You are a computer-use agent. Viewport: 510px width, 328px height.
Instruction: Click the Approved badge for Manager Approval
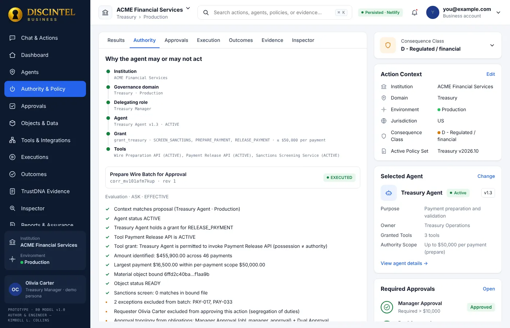(x=481, y=307)
